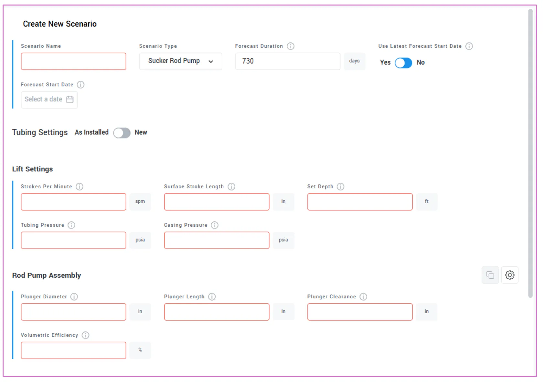543x383 pixels.
Task: Click the Plunger Length info icon
Action: click(212, 297)
